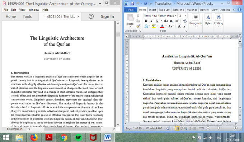244x142 pixels.
Task: Open the File tab in Word
Action: pyautogui.click(x=130, y=10)
